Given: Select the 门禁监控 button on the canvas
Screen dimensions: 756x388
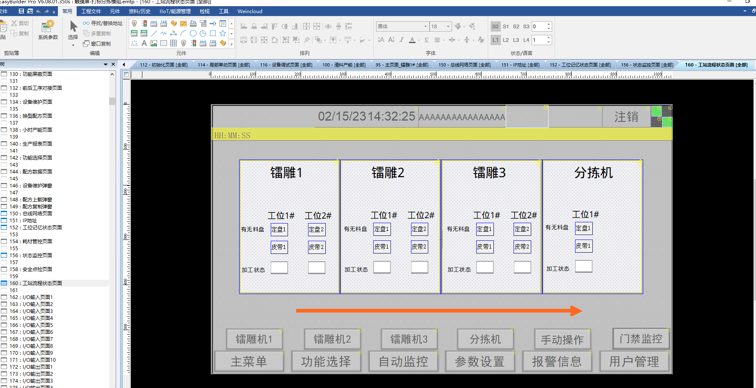Looking at the screenshot, I should [x=641, y=339].
